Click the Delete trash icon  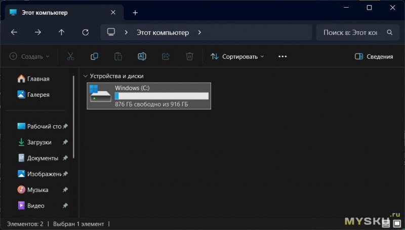tap(189, 57)
